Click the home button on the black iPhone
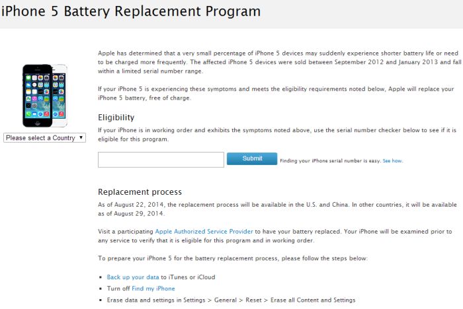The width and height of the screenshot is (463, 309). pos(38,123)
